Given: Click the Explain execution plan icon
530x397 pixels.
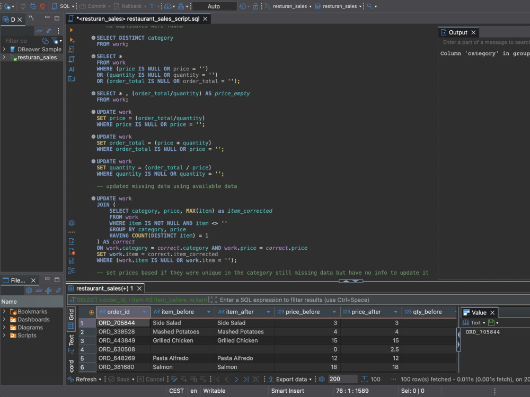Looking at the screenshot, I should (x=72, y=59).
